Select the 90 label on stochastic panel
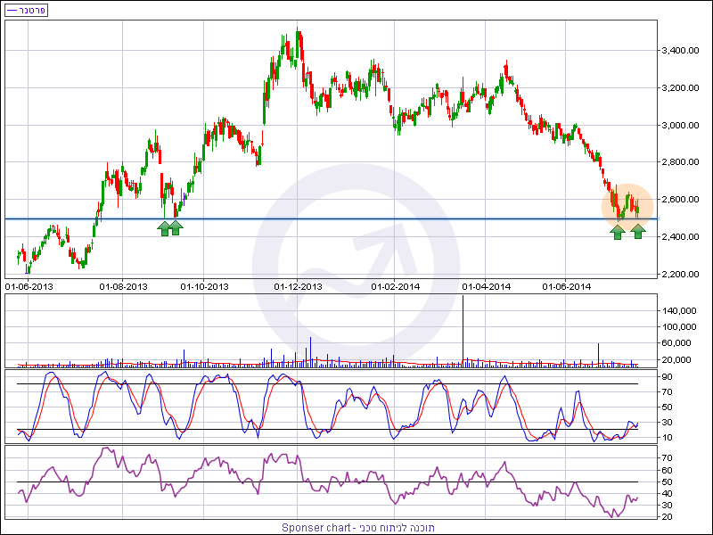Image resolution: width=713 pixels, height=535 pixels. click(x=667, y=376)
